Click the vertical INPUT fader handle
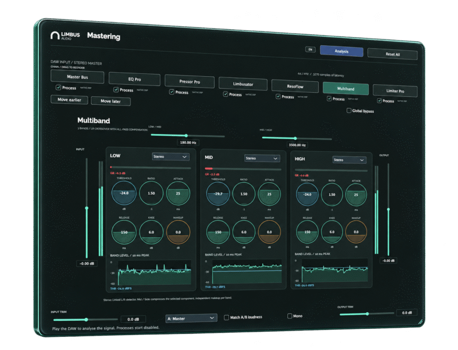This screenshot has height=350, width=458. coord(87,208)
